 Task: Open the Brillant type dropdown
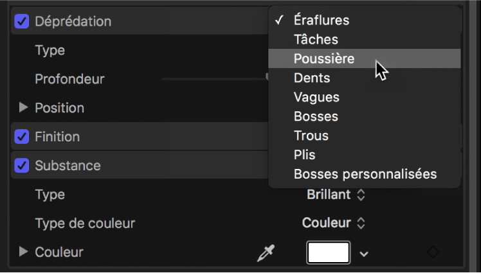coord(336,194)
